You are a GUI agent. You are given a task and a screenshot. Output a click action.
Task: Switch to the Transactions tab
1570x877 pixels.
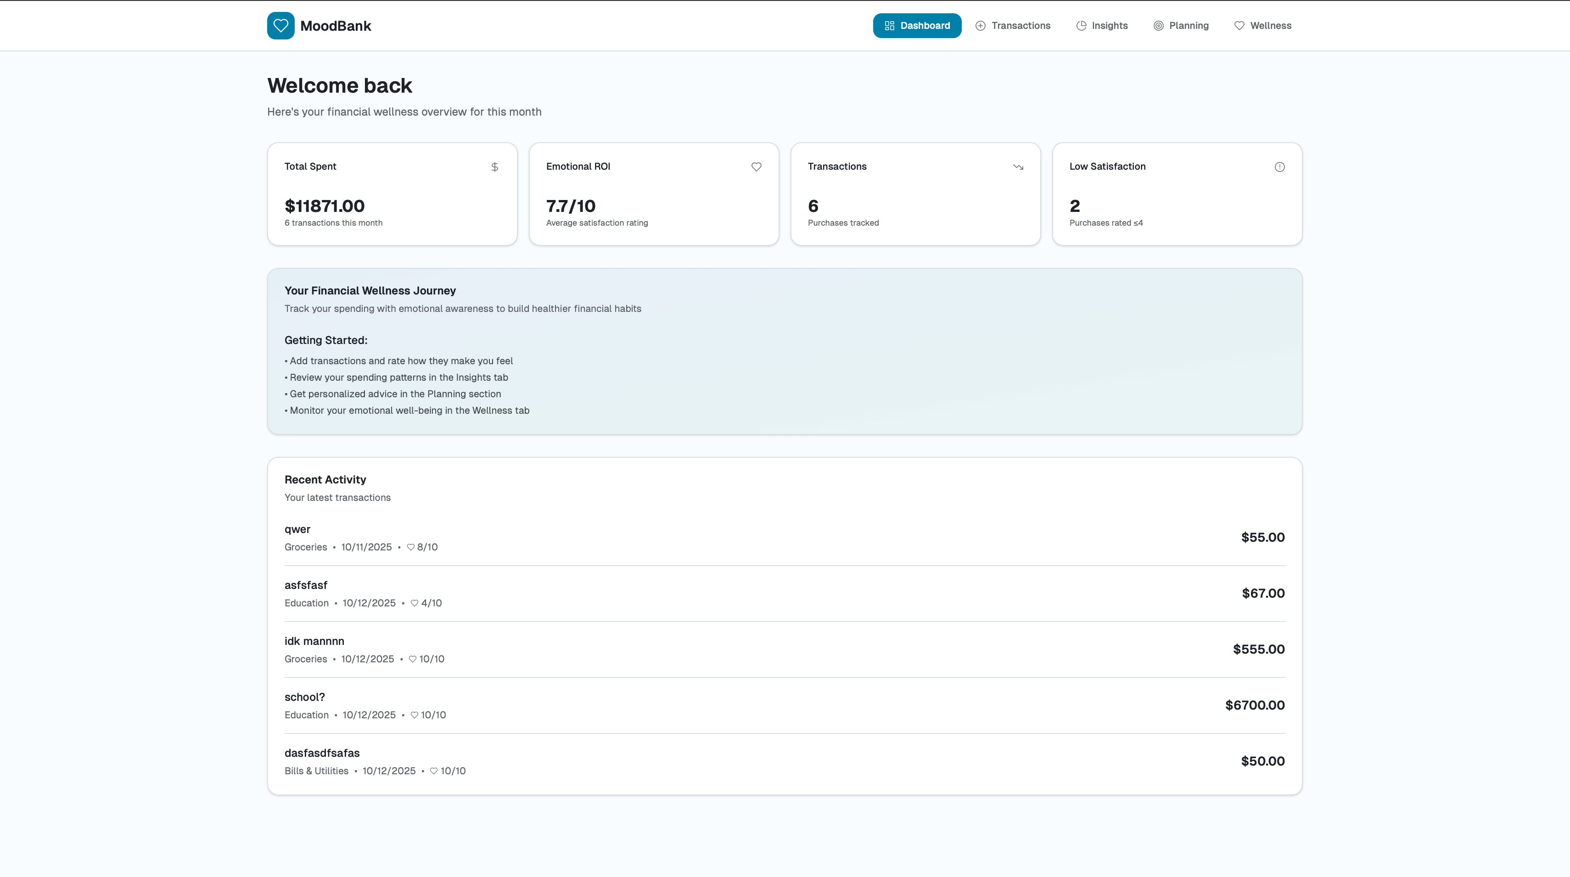coord(1013,26)
